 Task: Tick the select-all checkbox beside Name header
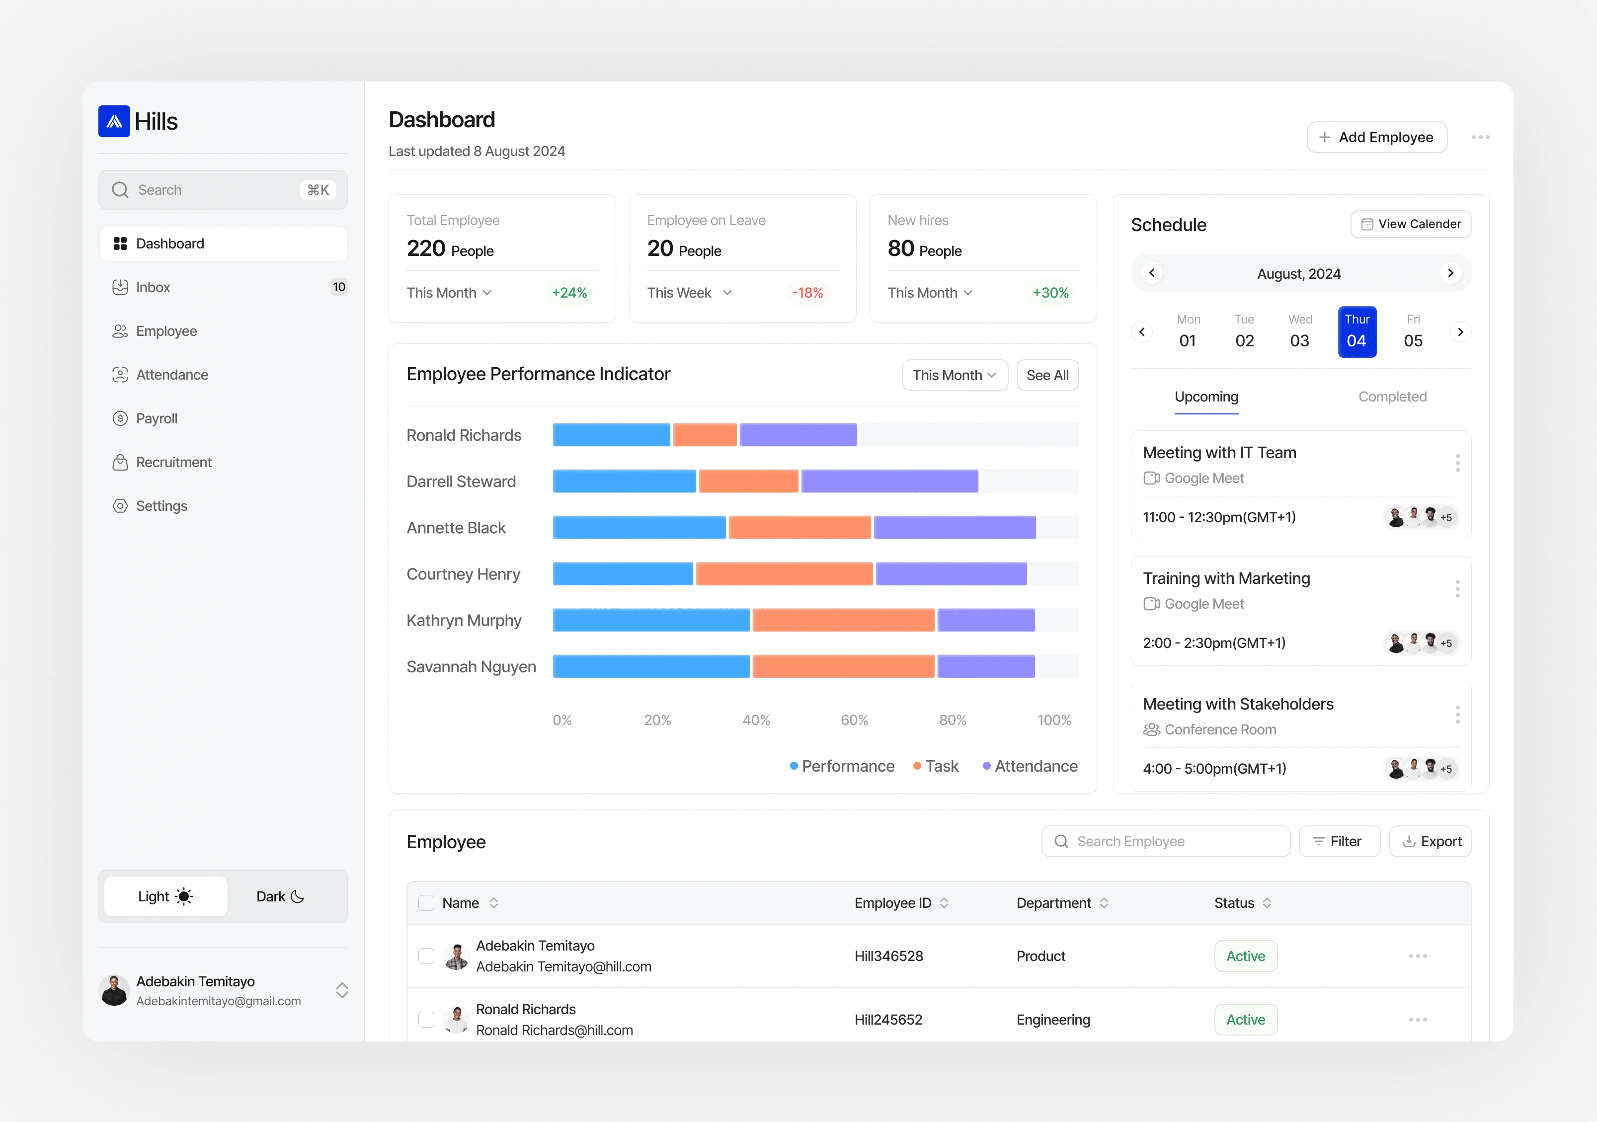426,903
